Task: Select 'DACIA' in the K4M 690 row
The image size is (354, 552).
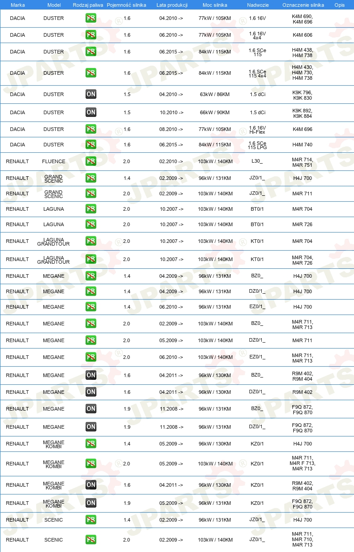Action: pyautogui.click(x=18, y=19)
